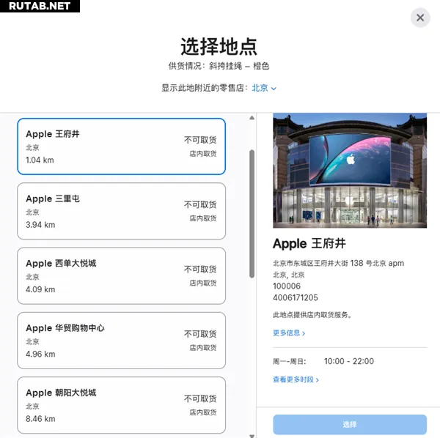The image size is (440, 438).
Task: Open the 北京 location dropdown
Action: [264, 88]
